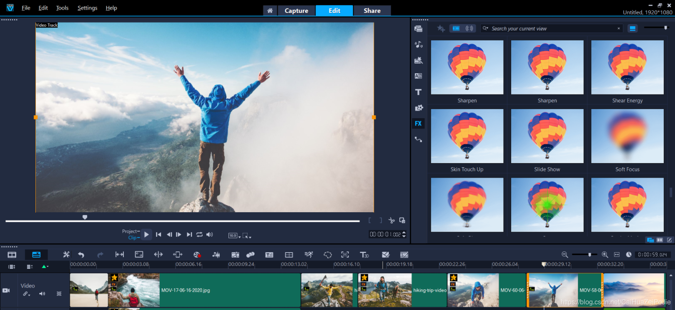Open the Edit menu
The height and width of the screenshot is (310, 675).
(43, 8)
